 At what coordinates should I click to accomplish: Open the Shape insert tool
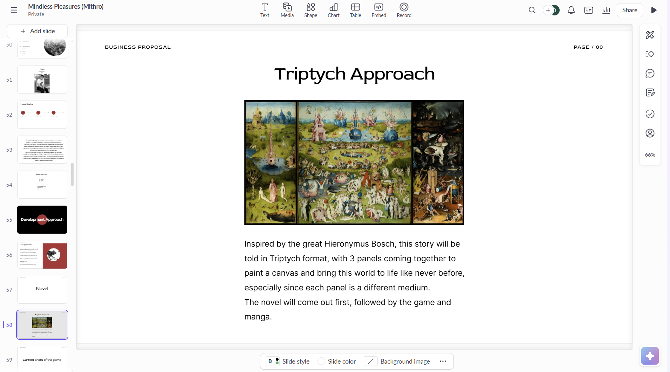tap(310, 10)
